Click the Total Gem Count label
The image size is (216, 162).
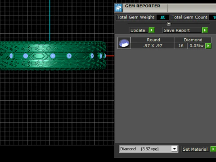[x=189, y=17]
